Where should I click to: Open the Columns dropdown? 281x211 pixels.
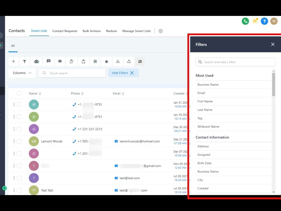point(22,73)
